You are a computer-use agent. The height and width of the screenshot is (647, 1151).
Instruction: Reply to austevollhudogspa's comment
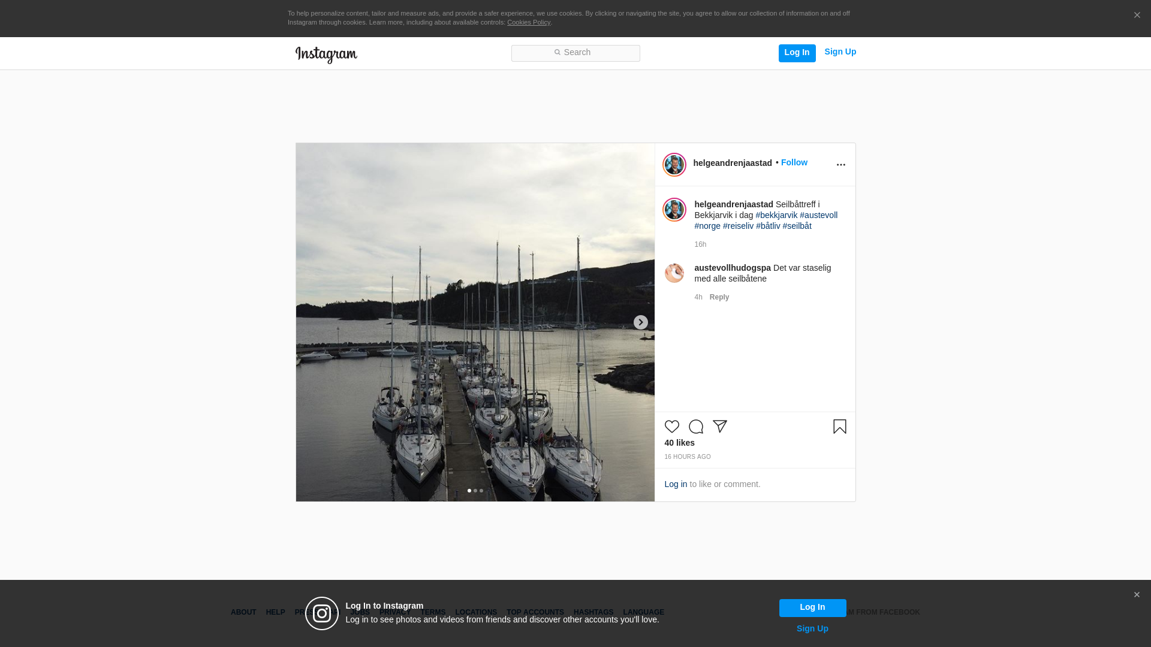tap(719, 297)
